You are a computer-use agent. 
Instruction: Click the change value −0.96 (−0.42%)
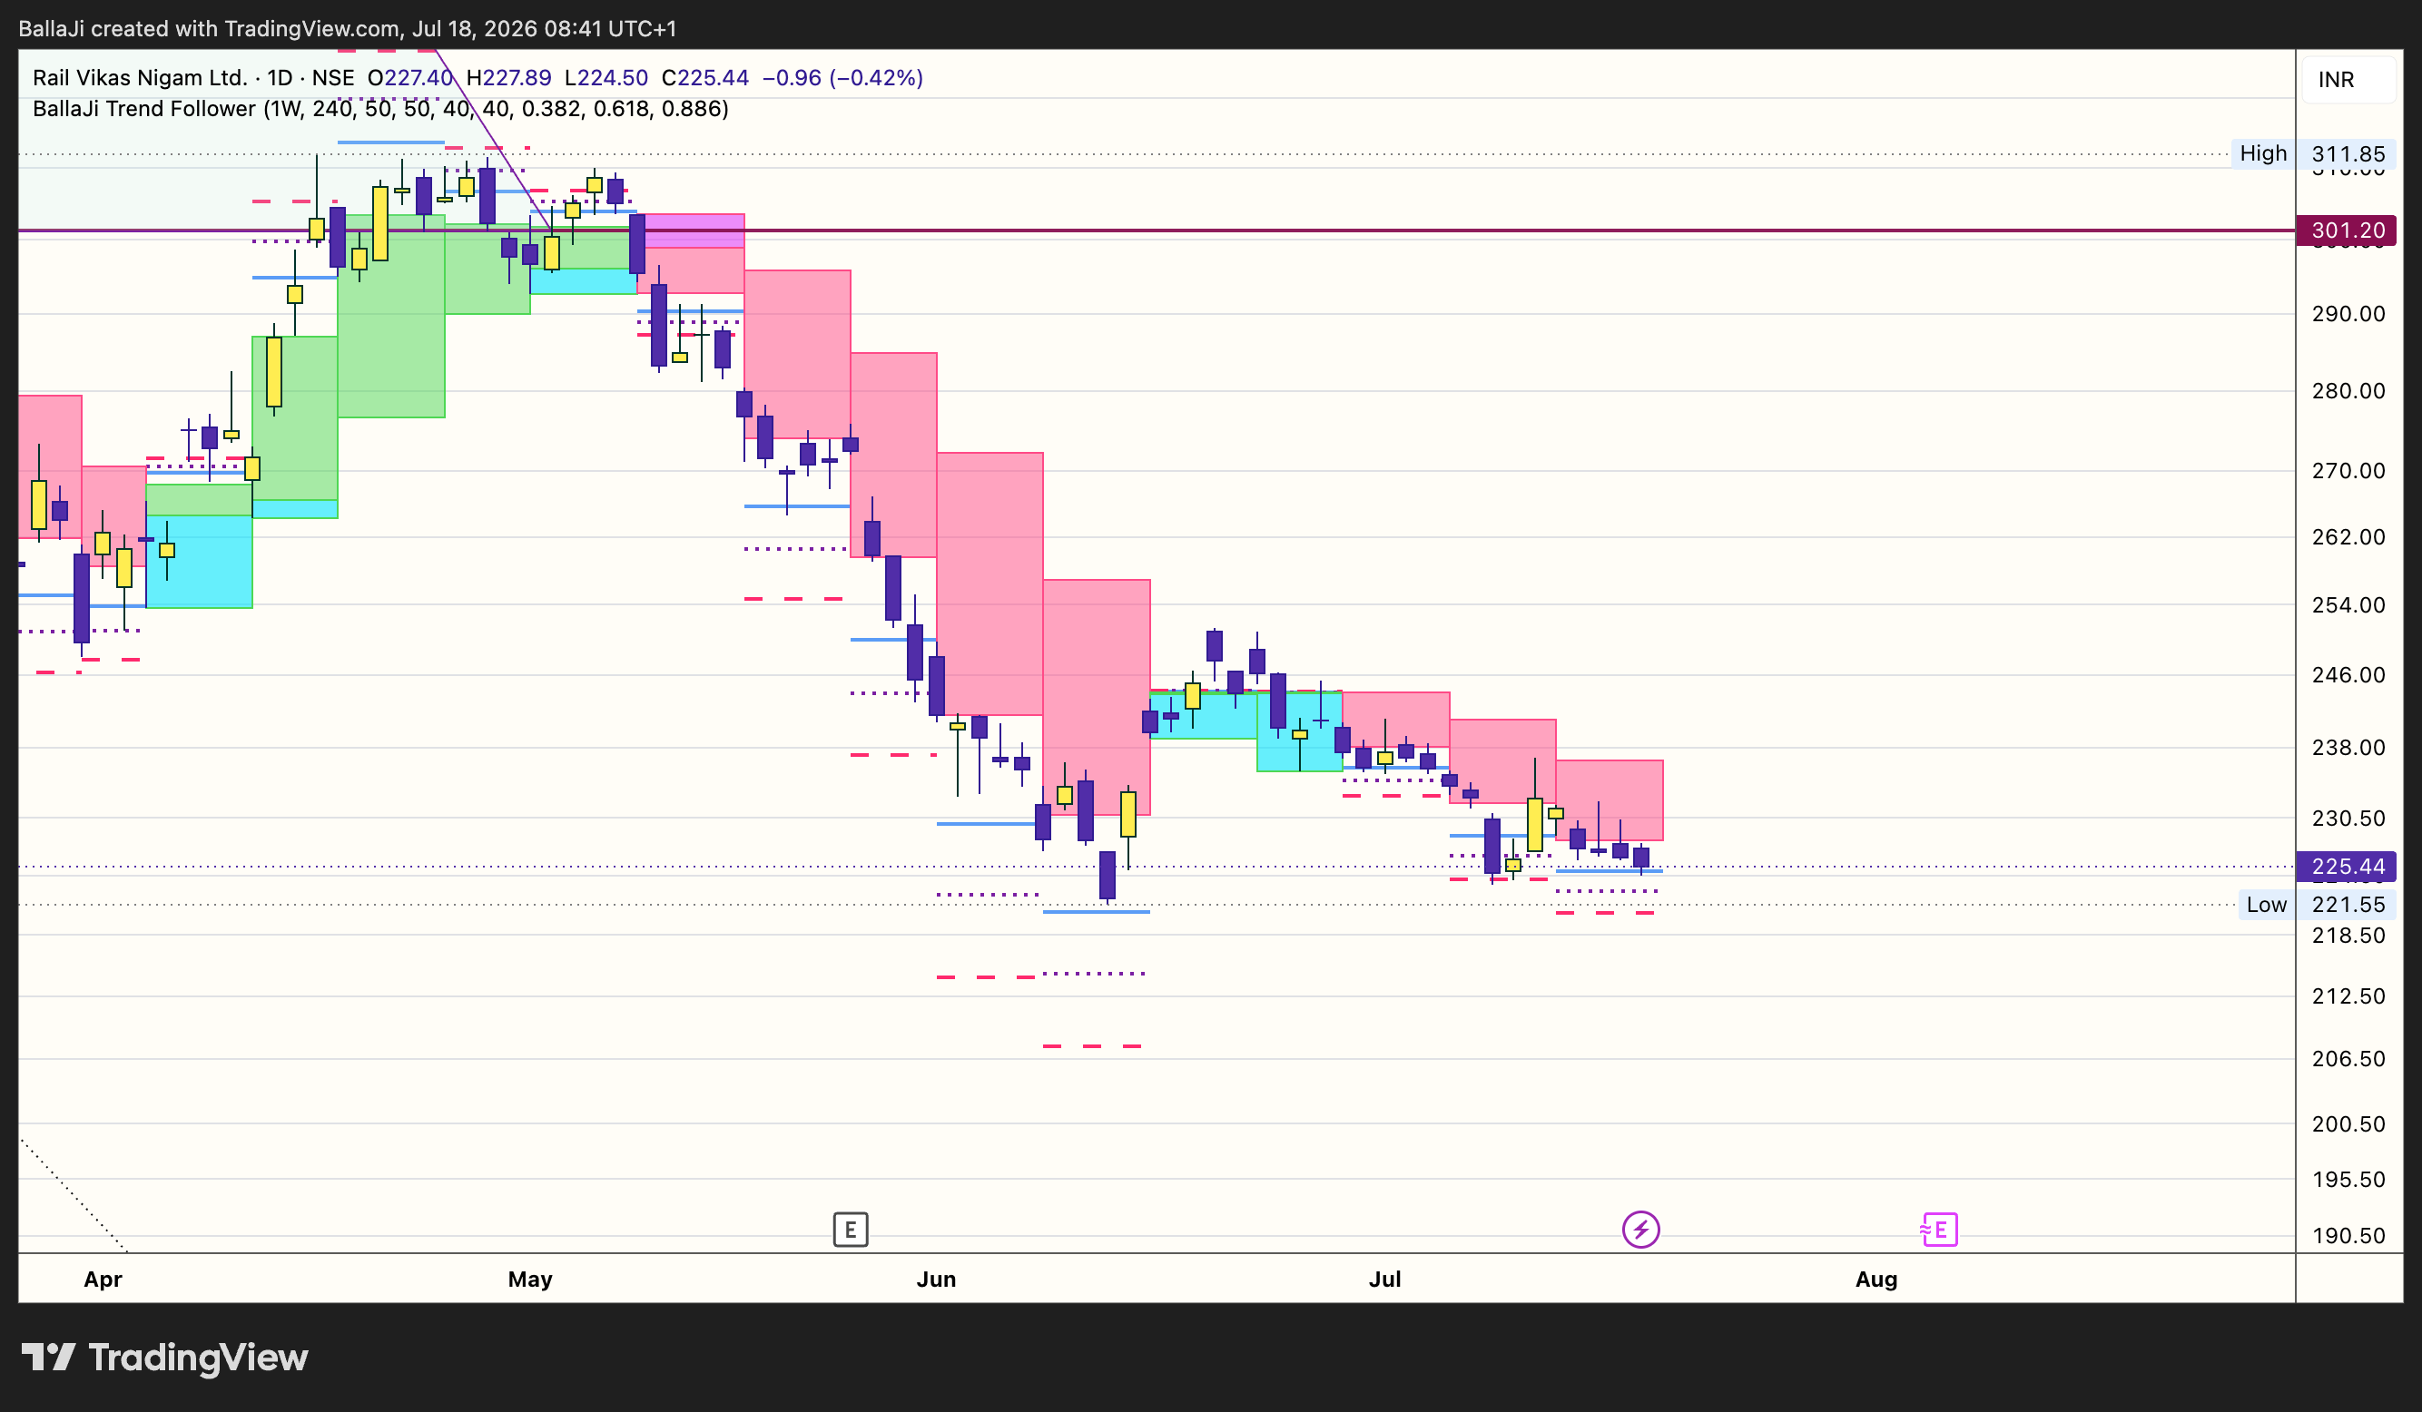(x=843, y=78)
